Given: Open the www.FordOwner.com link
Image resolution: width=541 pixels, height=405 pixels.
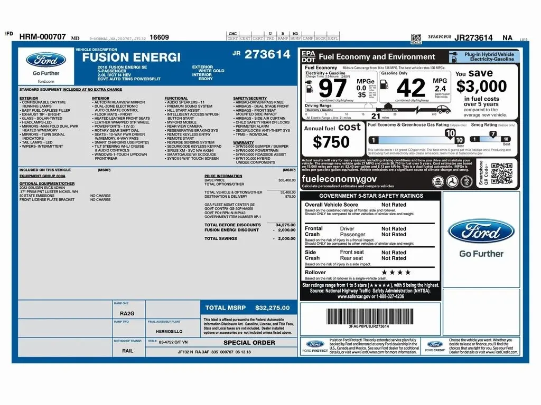Looking at the screenshot, I should pyautogui.click(x=368, y=352).
